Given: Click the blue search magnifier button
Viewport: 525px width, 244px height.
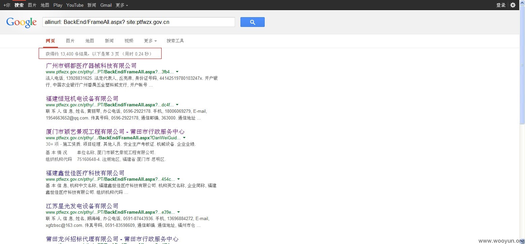Looking at the screenshot, I should click(x=252, y=22).
